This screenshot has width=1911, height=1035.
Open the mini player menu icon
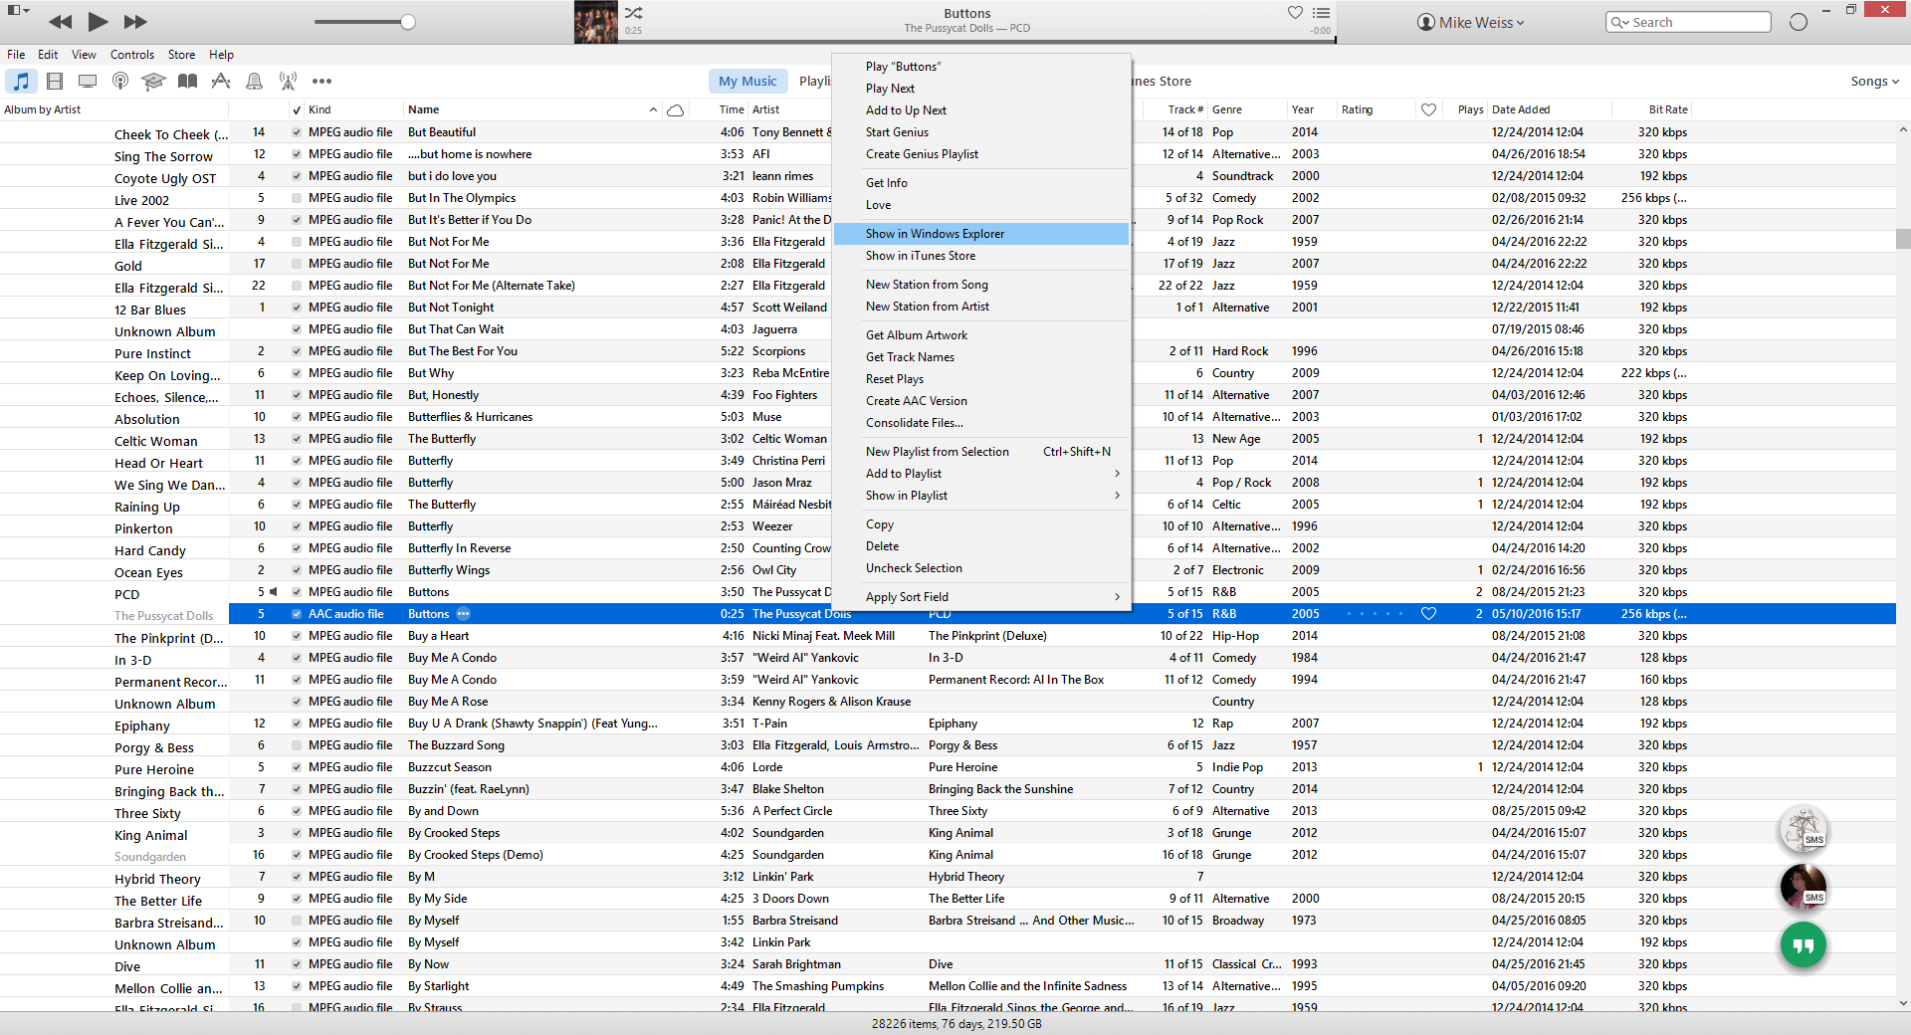pos(18,11)
